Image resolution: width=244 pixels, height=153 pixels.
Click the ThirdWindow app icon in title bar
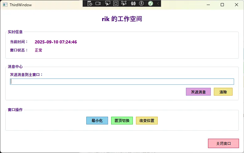[5, 5]
